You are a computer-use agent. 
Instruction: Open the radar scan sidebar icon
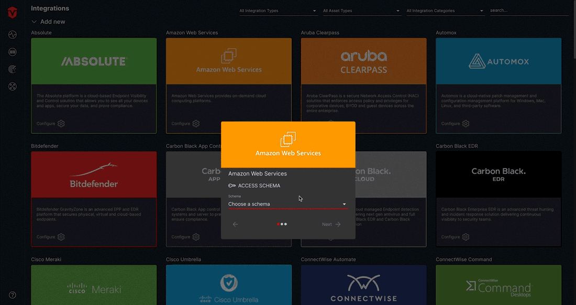(13, 69)
